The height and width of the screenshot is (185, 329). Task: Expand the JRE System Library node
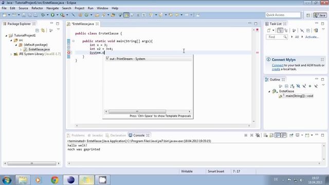coord(11,54)
